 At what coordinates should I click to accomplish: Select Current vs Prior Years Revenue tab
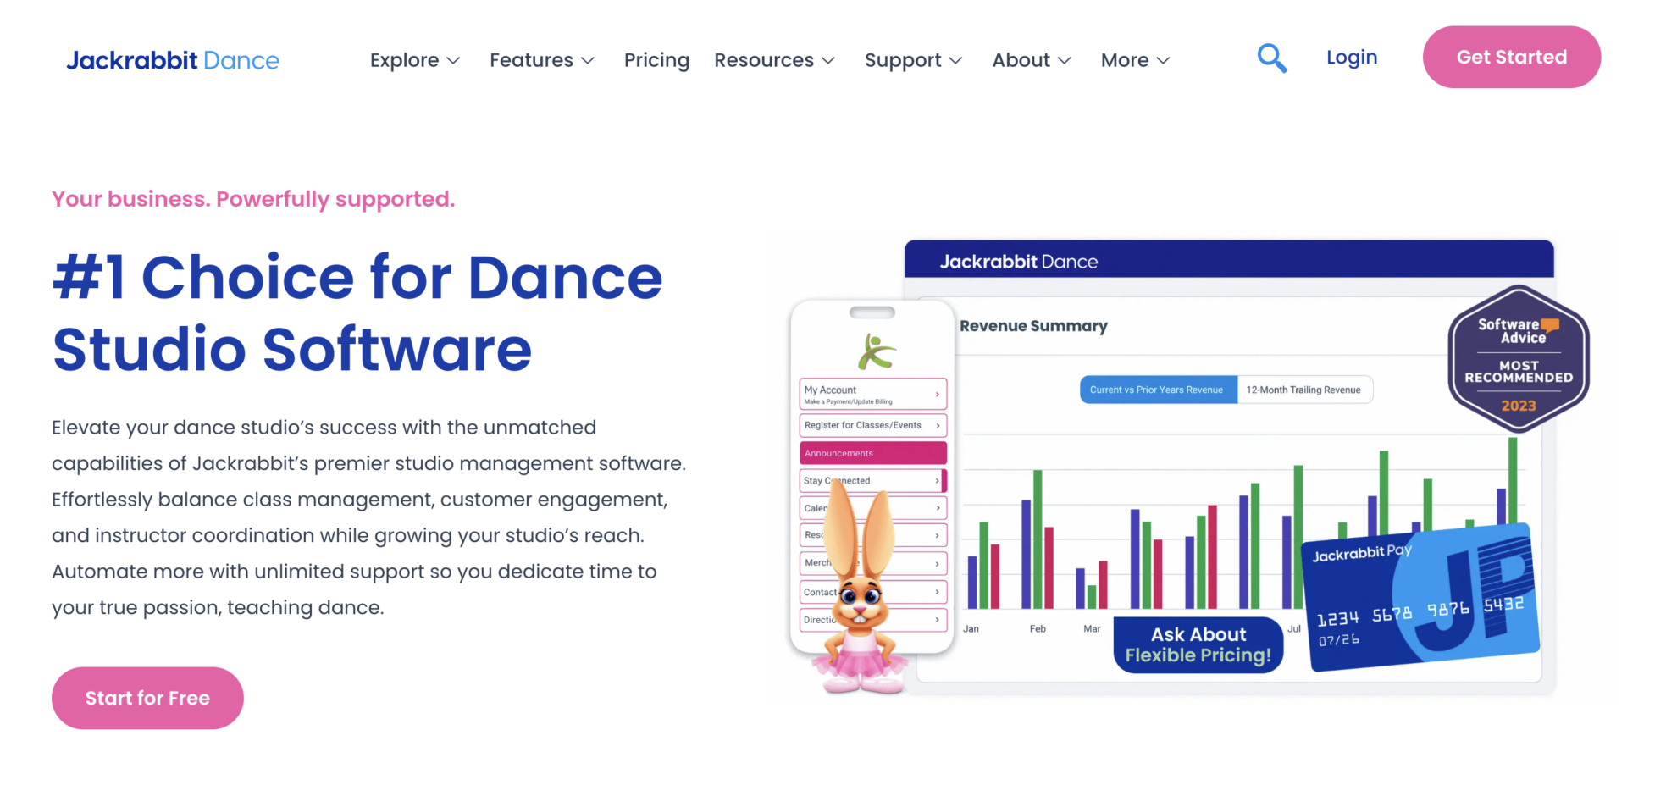coord(1158,390)
